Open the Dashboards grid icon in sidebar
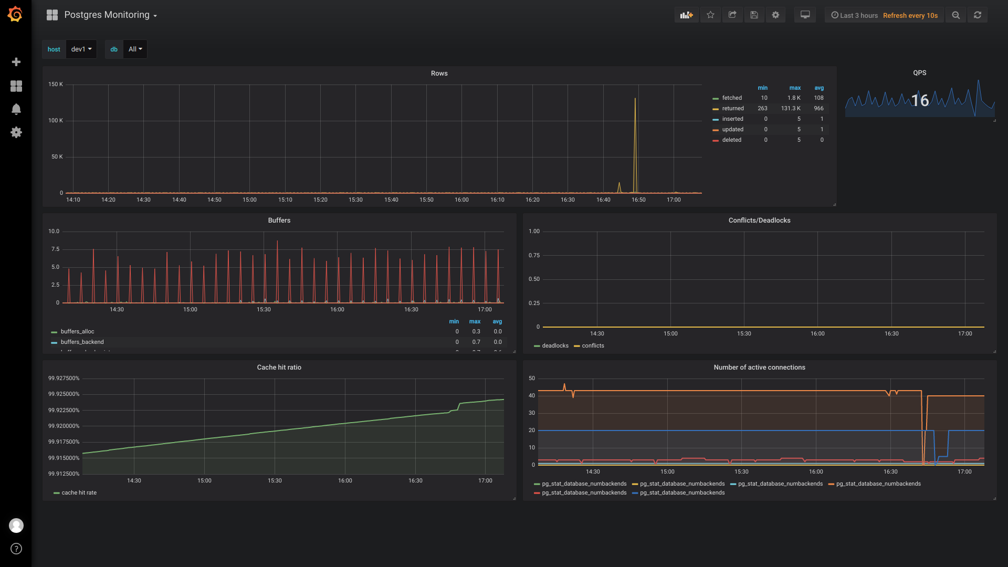1008x567 pixels. 16,86
